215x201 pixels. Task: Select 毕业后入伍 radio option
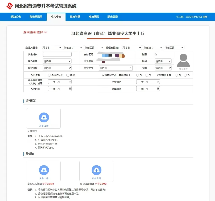pos(50,75)
